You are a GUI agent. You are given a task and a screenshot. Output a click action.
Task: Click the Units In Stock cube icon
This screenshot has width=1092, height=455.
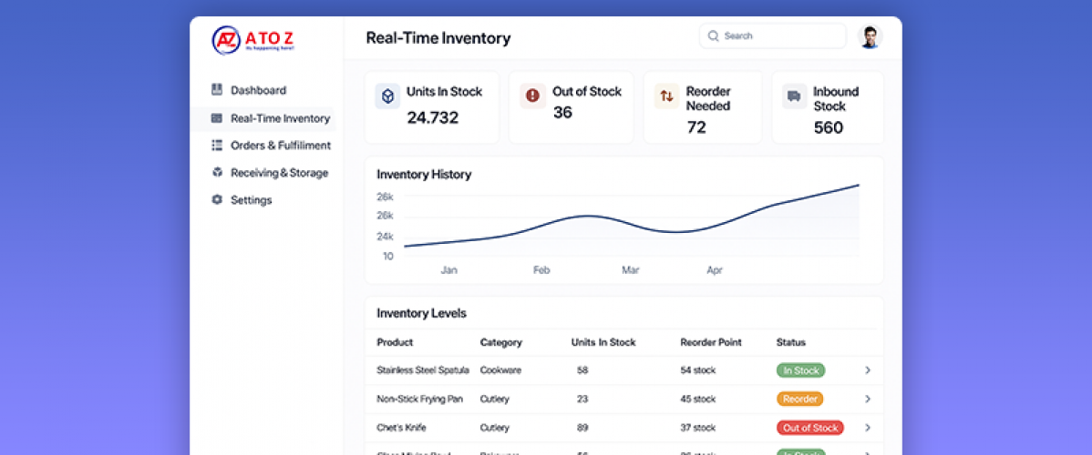[x=388, y=96]
